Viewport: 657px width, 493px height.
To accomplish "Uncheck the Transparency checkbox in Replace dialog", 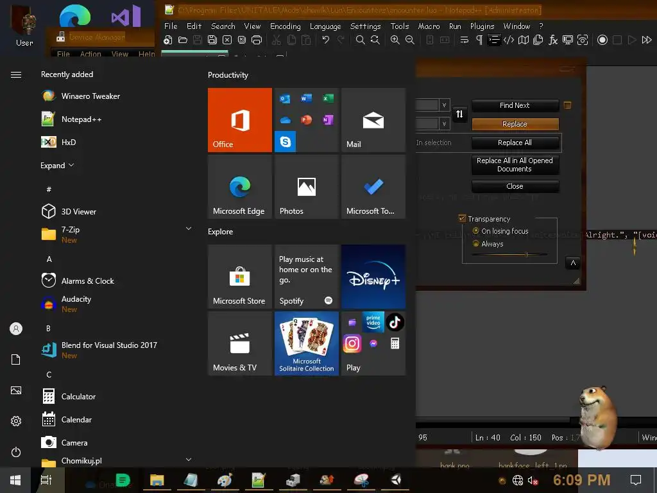I will [x=462, y=218].
